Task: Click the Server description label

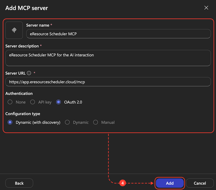Action: point(22,46)
